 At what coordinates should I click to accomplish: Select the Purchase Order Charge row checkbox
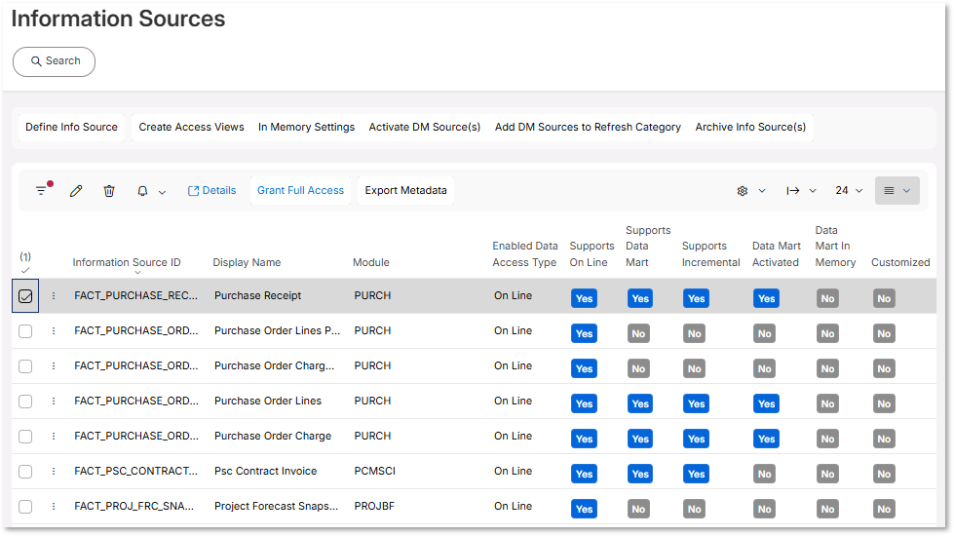coord(25,437)
